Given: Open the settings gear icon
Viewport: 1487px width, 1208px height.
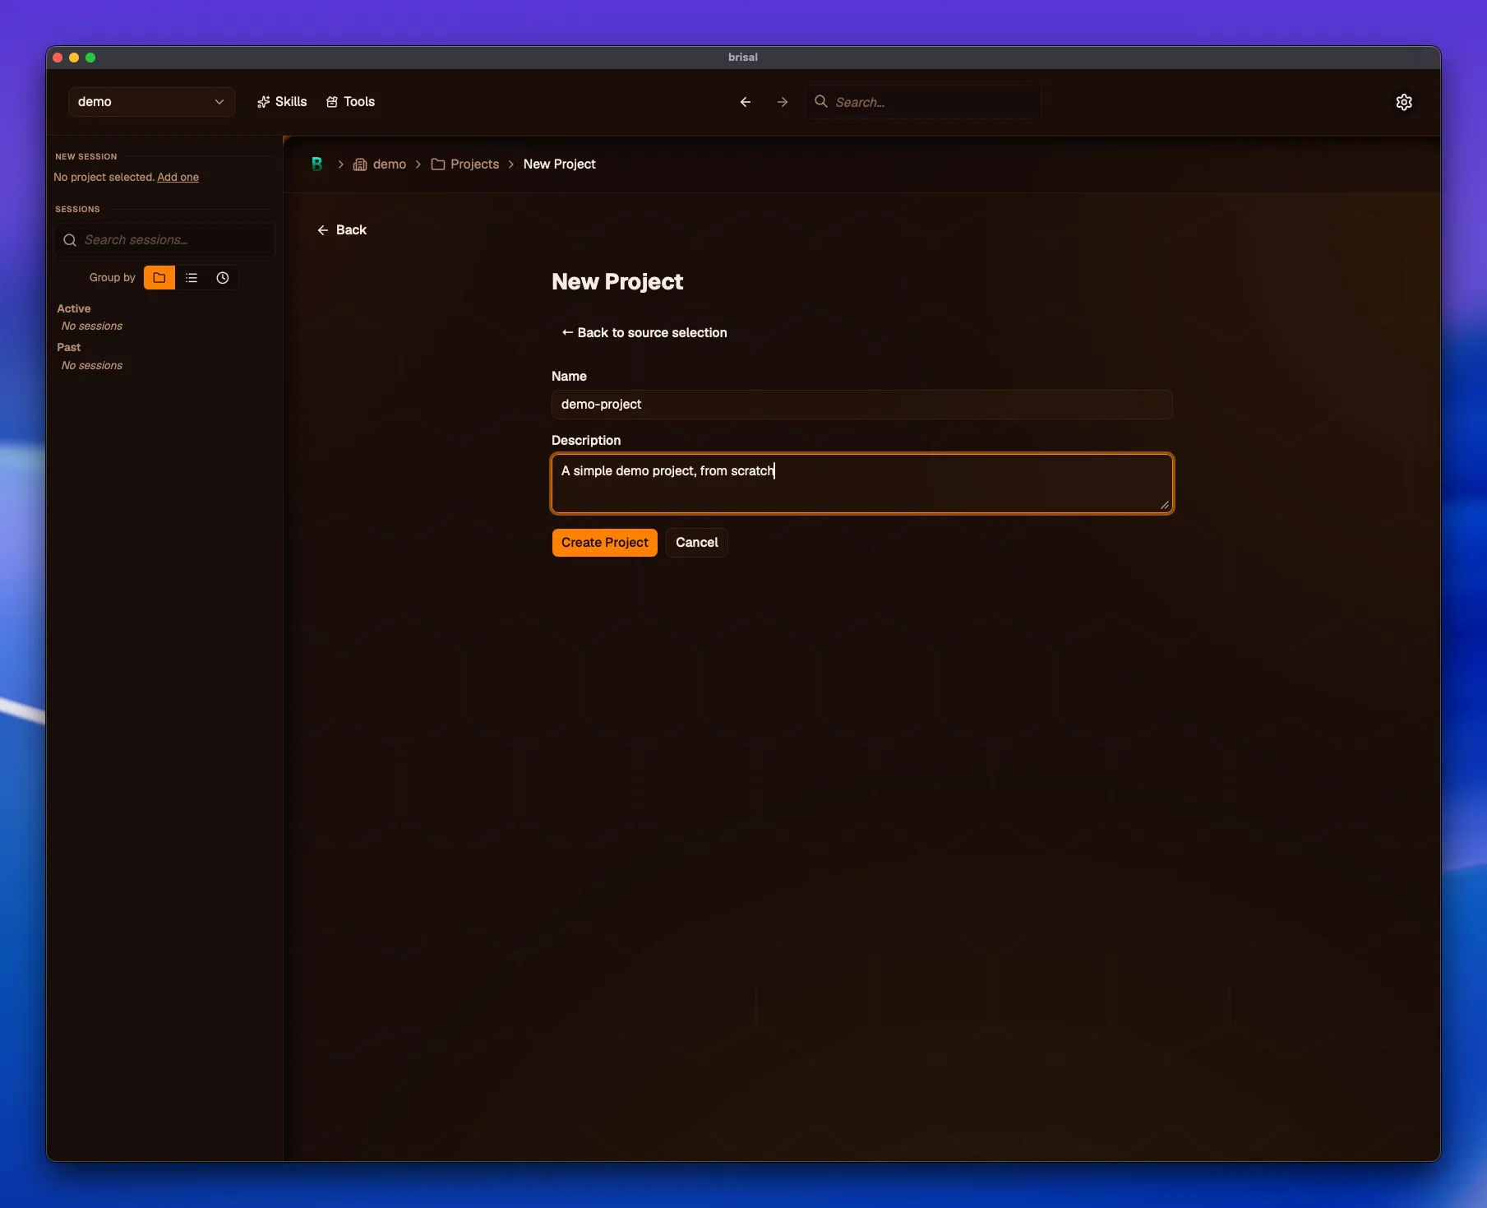Looking at the screenshot, I should click(x=1404, y=102).
